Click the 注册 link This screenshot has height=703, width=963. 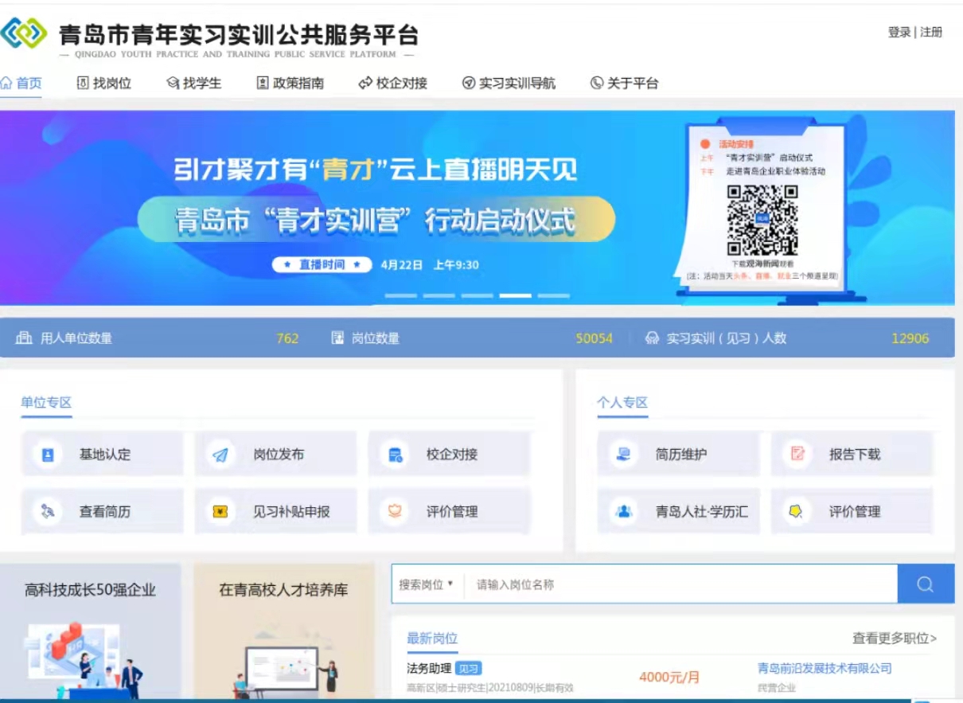(x=931, y=33)
